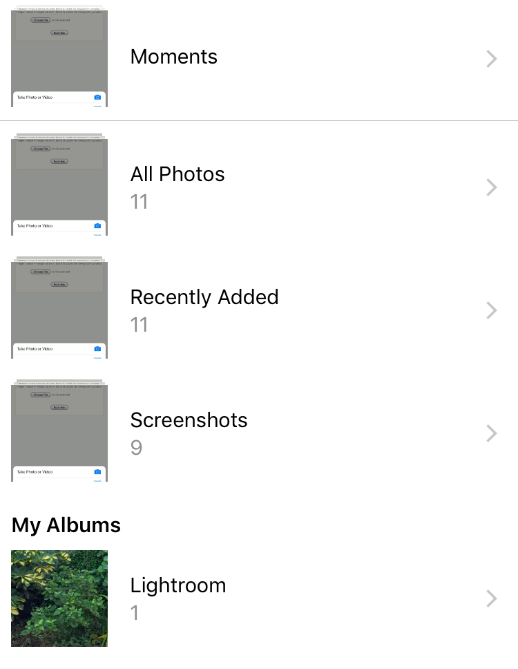518x669 pixels.
Task: Click the My Albums section header
Action: pos(66,525)
